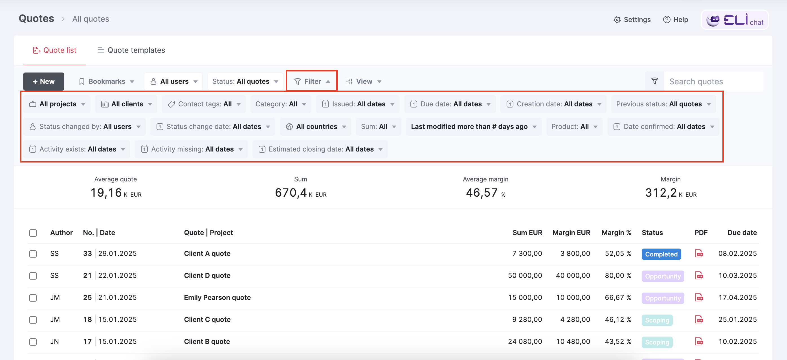
Task: Click the Estimated closing date calendar icon
Action: click(262, 150)
